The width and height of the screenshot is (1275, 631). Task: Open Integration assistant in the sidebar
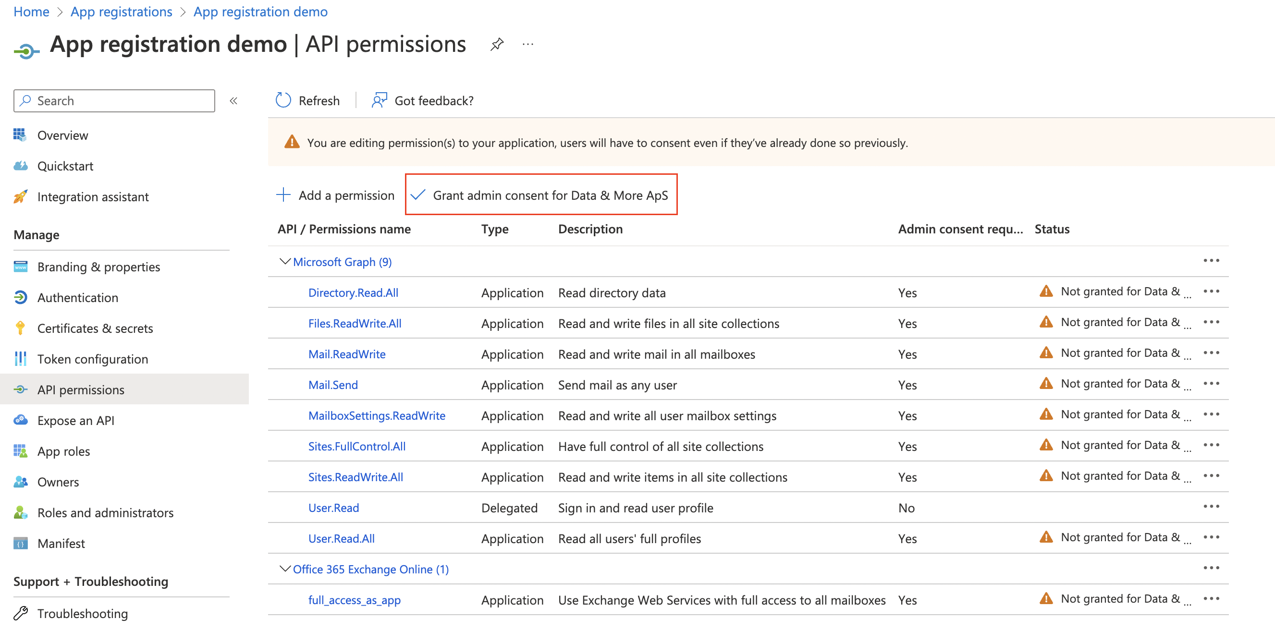(x=93, y=196)
